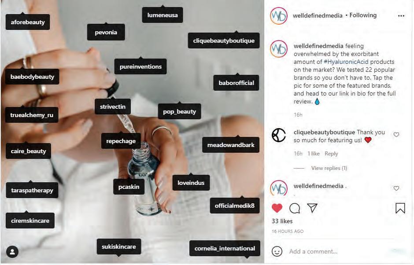Open welldefinedmedia avatar in post header

click(279, 16)
